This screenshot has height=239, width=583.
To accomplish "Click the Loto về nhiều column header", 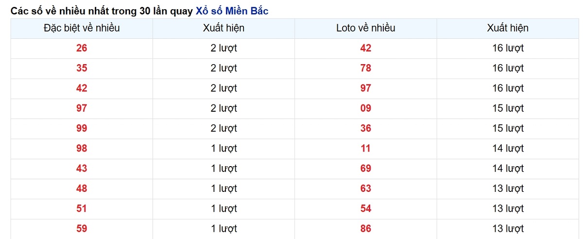I will 366,28.
